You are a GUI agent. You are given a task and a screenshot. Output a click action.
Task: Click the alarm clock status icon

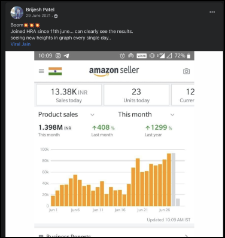pos(122,56)
